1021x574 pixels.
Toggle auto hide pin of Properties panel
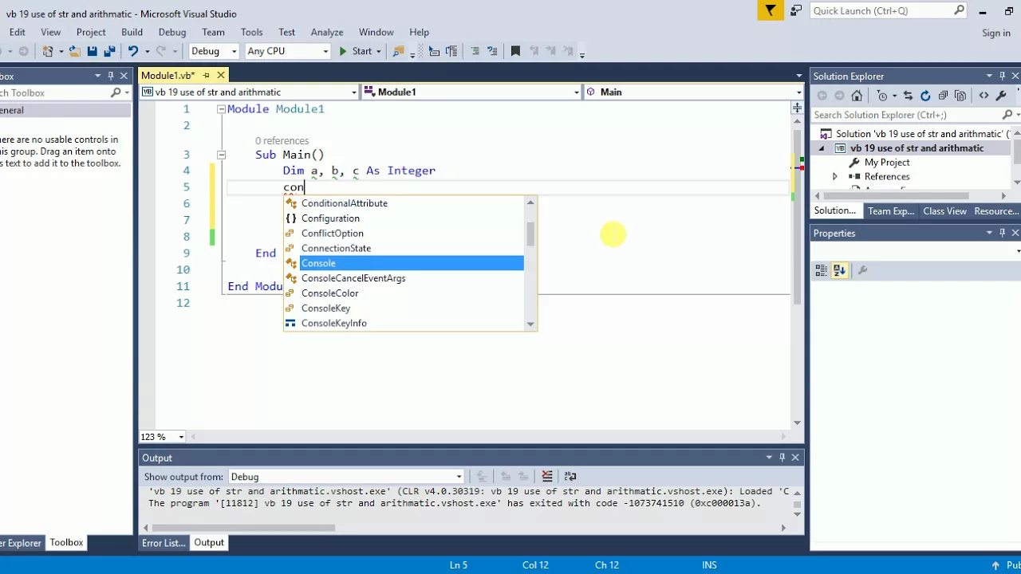[1002, 233]
